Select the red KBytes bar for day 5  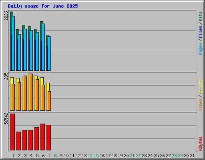(37, 139)
